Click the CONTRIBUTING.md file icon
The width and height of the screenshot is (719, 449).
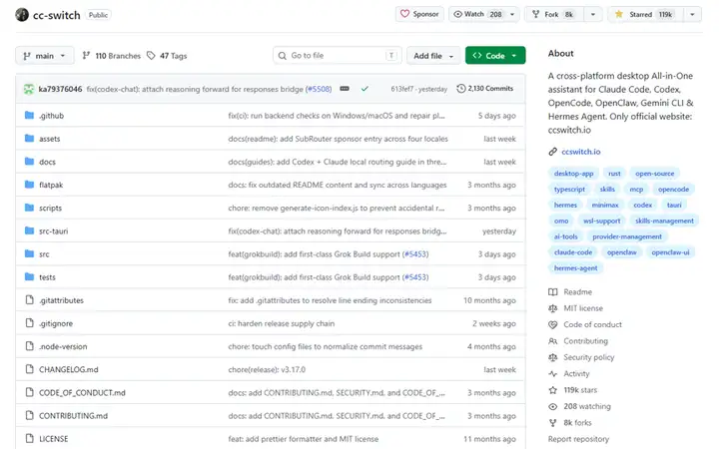(29, 415)
